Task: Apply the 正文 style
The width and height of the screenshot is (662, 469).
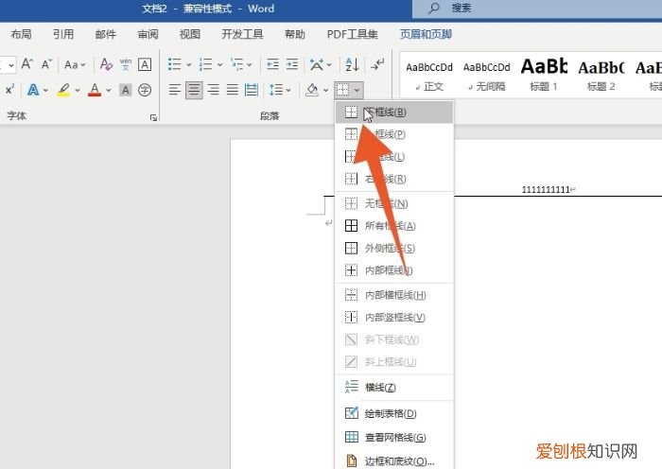Action: pyautogui.click(x=429, y=76)
